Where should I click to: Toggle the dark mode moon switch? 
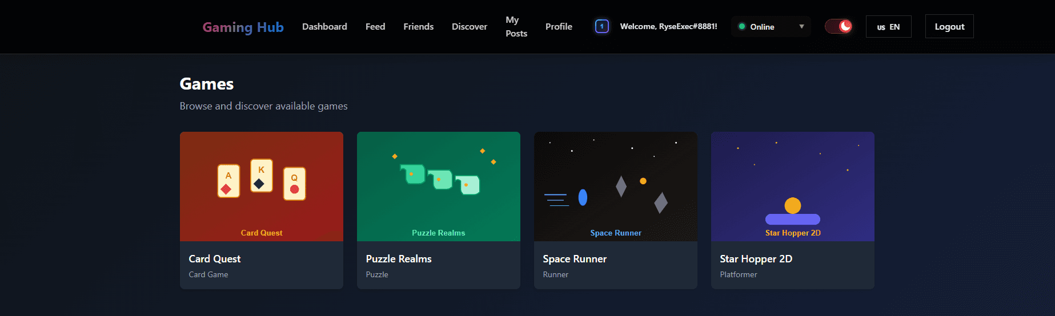pyautogui.click(x=839, y=26)
